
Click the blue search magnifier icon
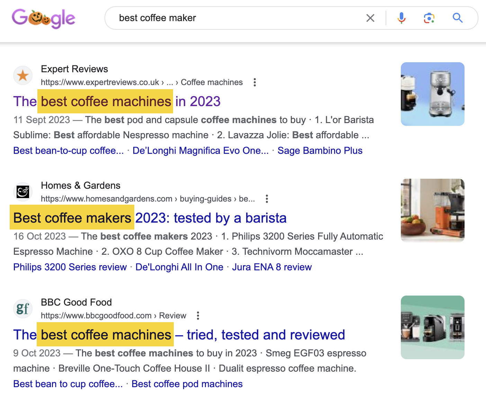458,18
